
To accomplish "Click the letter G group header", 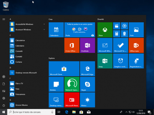I will 10,100.
